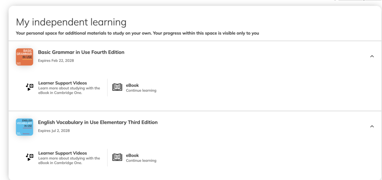Select the eBook label under Basic Grammar
This screenshot has width=382, height=180.
(132, 85)
